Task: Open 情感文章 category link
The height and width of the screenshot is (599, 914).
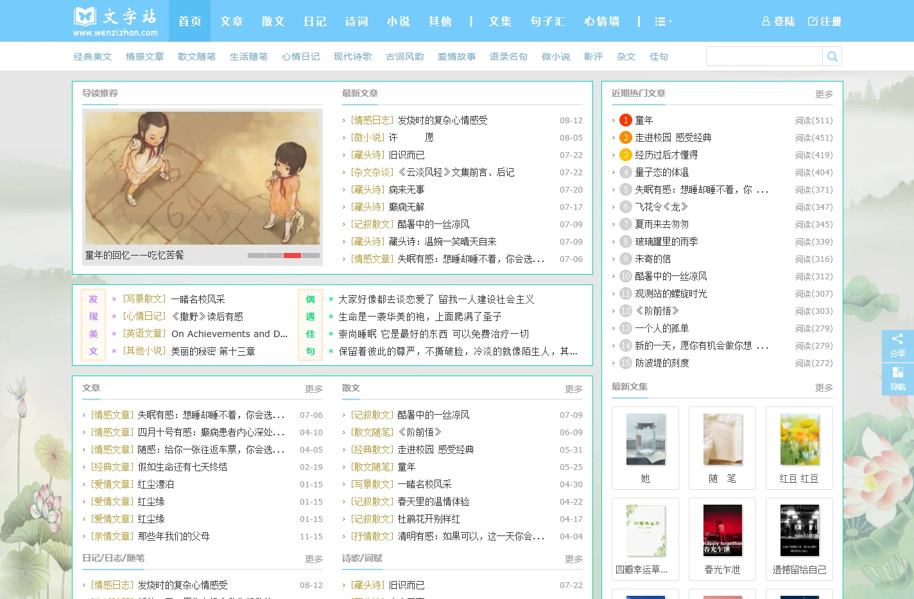Action: pyautogui.click(x=145, y=56)
